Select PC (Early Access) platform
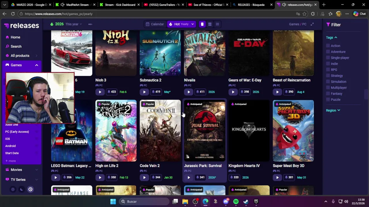The height and width of the screenshot is (207, 369). (x=17, y=132)
